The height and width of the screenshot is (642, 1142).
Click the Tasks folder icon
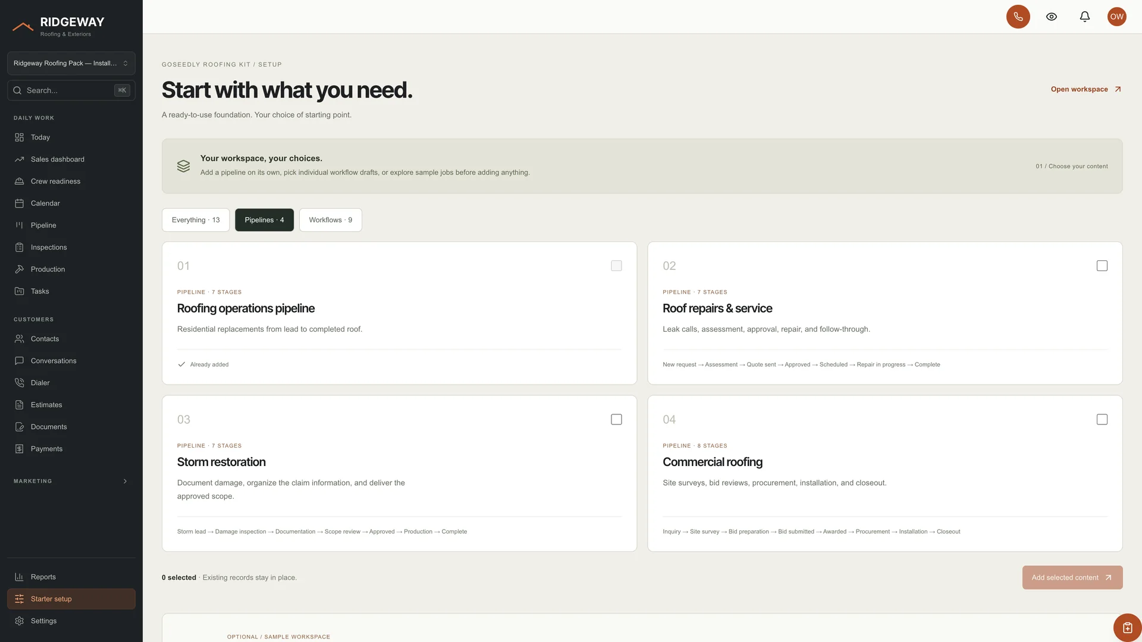[19, 291]
